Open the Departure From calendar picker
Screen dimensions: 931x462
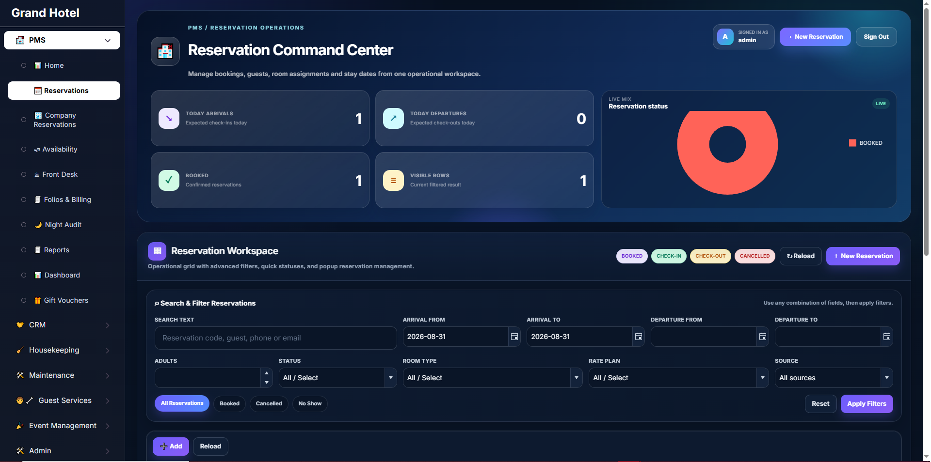pyautogui.click(x=763, y=337)
